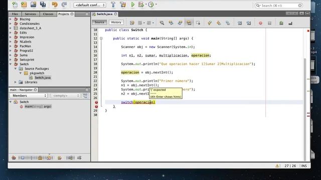This screenshot has height=180, width=321.
Task: Collapse the Source Packages node
Action: coord(16,68)
